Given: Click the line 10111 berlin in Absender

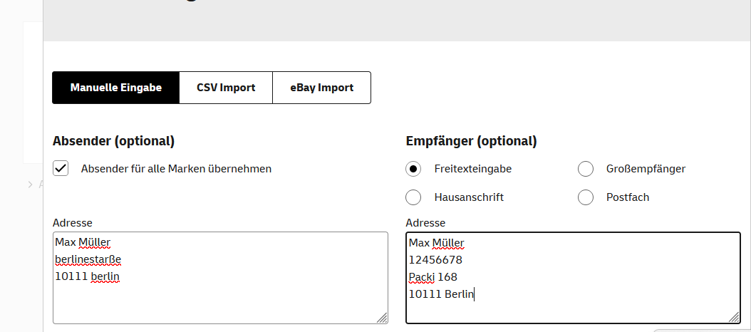Looking at the screenshot, I should pyautogui.click(x=87, y=276).
